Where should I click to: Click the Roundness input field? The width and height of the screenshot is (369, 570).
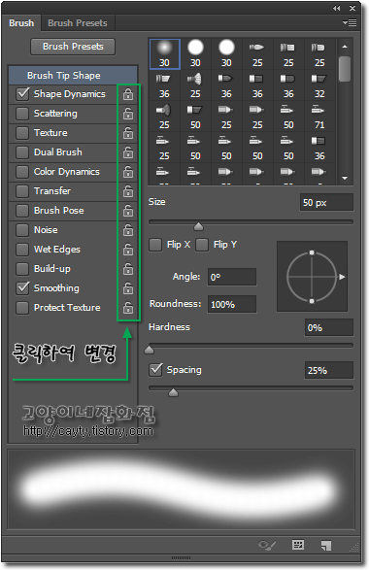pyautogui.click(x=232, y=304)
